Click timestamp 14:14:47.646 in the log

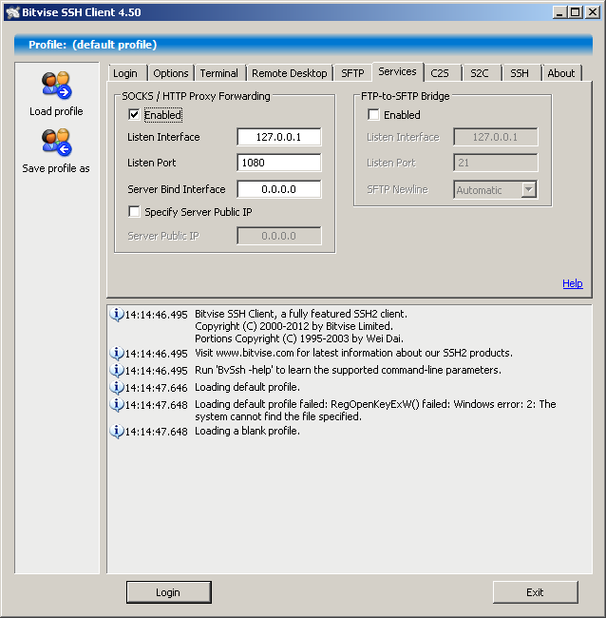[x=157, y=388]
